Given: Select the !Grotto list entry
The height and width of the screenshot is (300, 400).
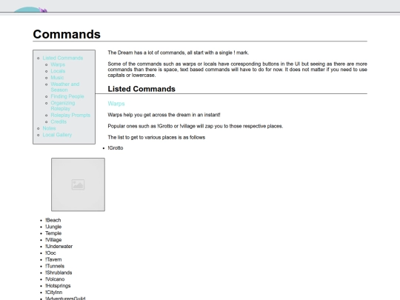Looking at the screenshot, I should 116,148.
